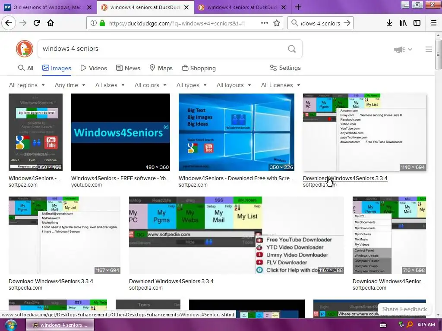Image resolution: width=442 pixels, height=331 pixels.
Task: Open the 1167 × 388 downloader thumbnail
Action: pos(237,235)
